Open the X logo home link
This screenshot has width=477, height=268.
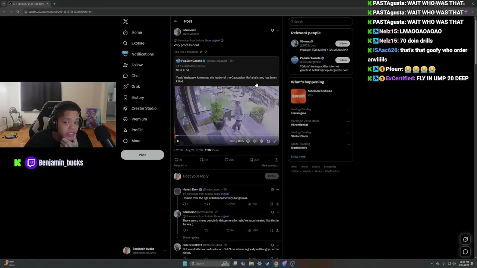[x=126, y=22]
